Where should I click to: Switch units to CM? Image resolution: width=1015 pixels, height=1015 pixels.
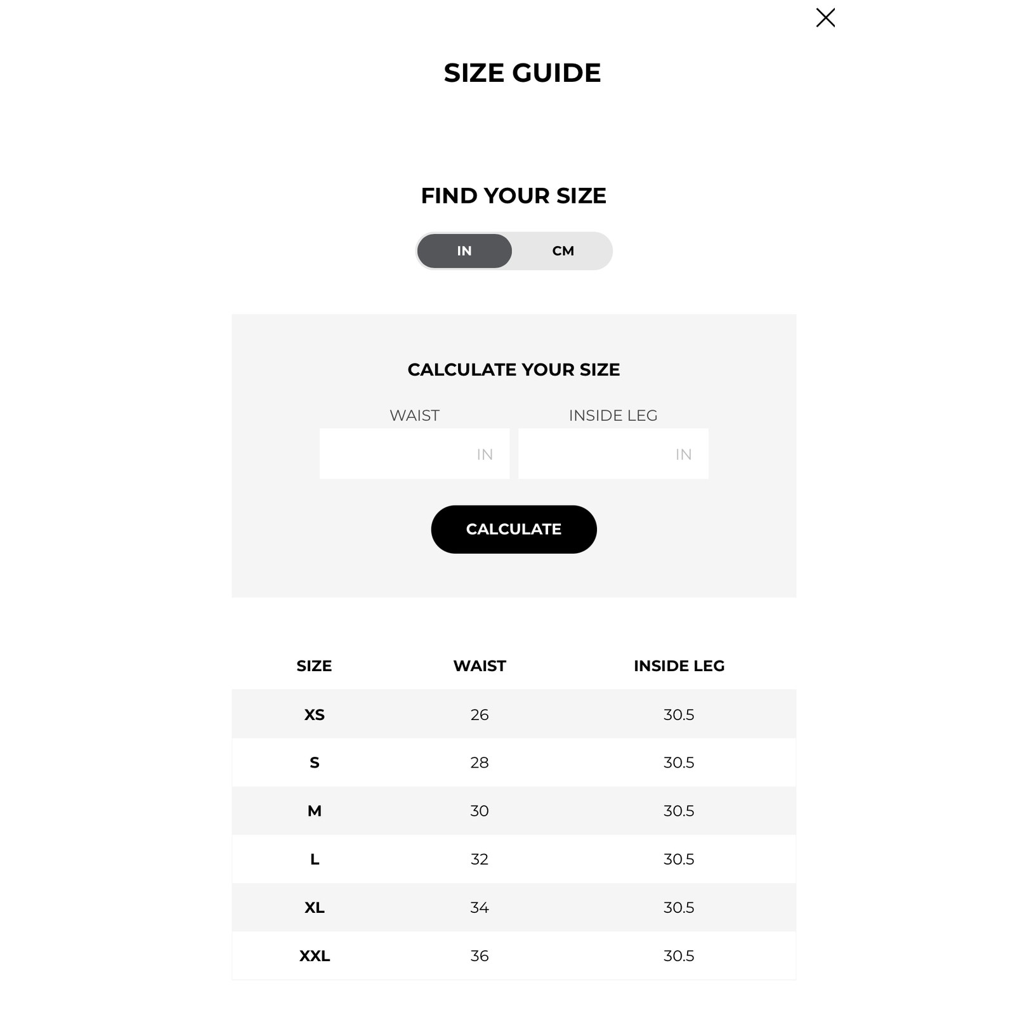click(x=563, y=251)
